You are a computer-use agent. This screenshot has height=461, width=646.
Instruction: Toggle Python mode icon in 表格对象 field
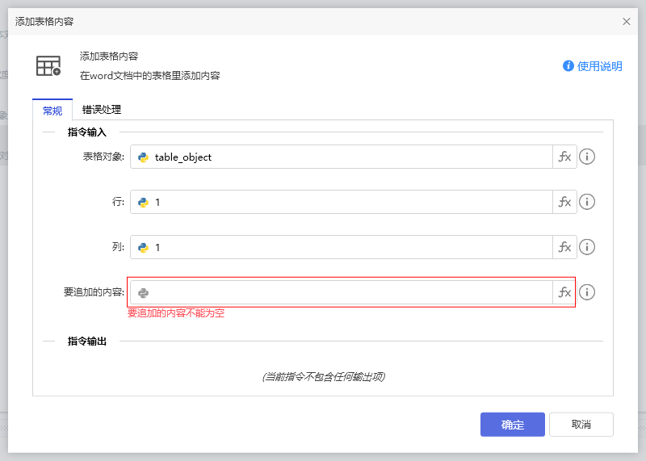[x=143, y=157]
